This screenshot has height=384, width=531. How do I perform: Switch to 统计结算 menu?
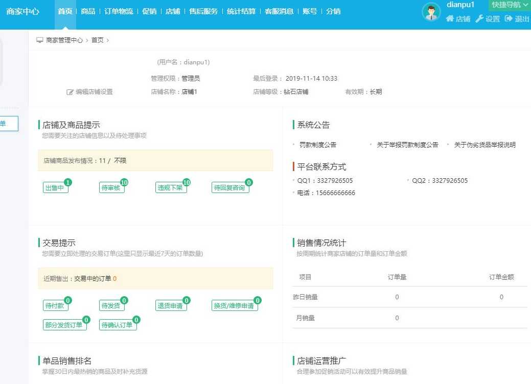click(241, 11)
